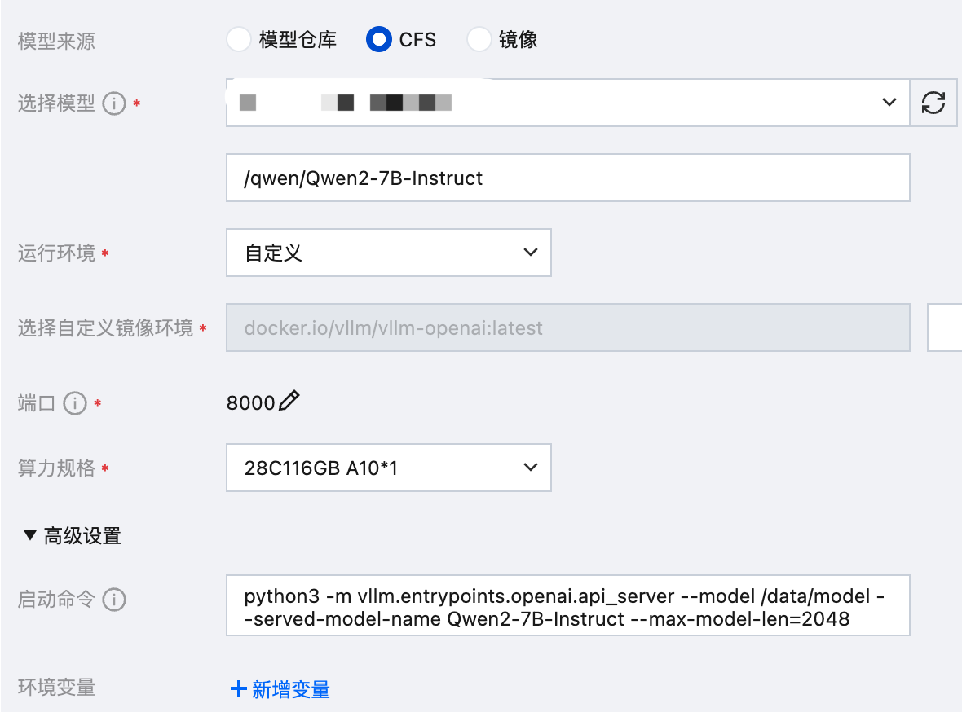Click the button right of custom image field
Image resolution: width=962 pixels, height=712 pixels.
tap(944, 328)
